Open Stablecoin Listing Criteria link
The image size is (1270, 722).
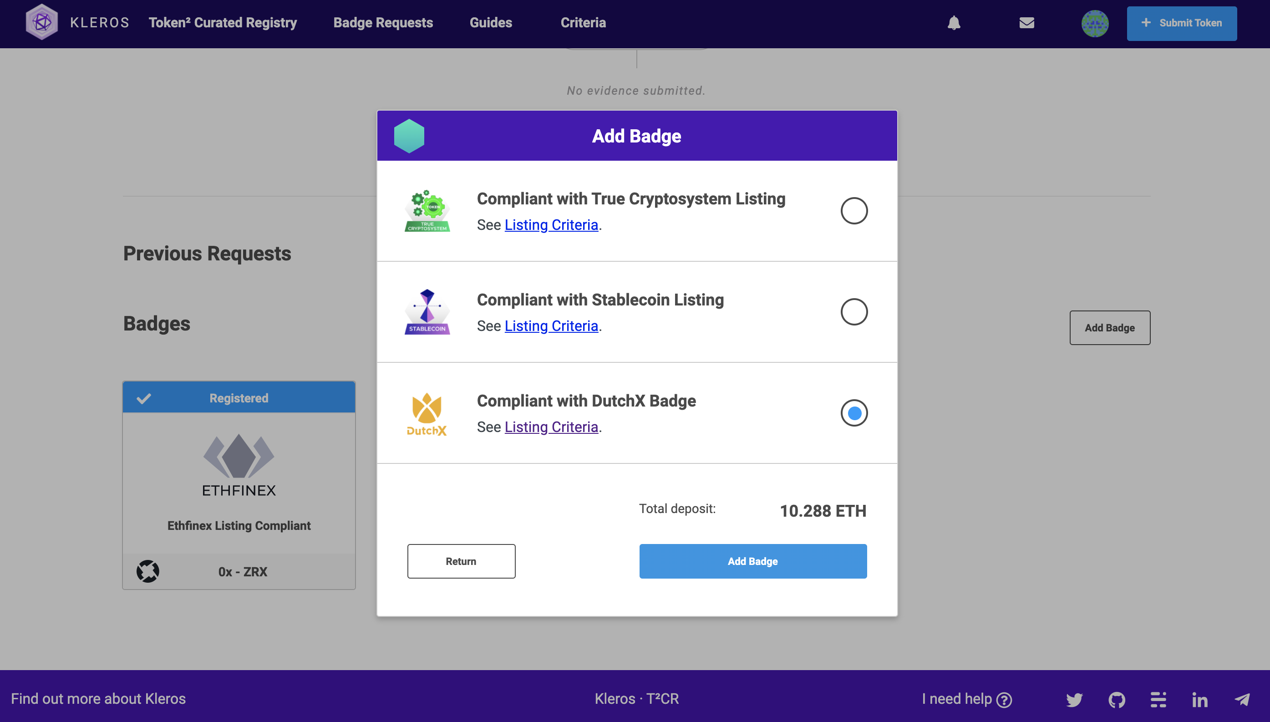551,326
